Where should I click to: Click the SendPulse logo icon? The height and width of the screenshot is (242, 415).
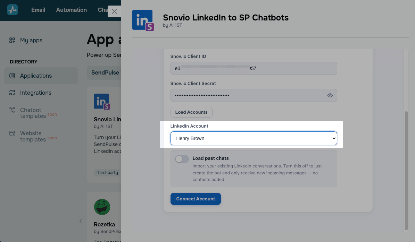pyautogui.click(x=13, y=10)
